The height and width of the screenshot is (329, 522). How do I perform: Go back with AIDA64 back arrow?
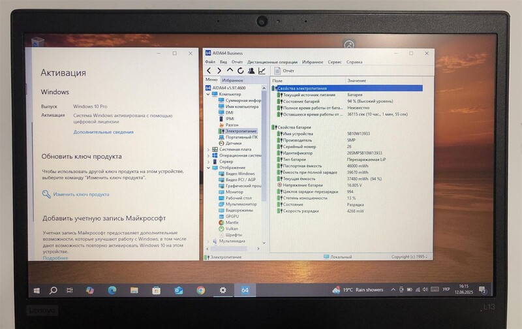click(x=209, y=70)
